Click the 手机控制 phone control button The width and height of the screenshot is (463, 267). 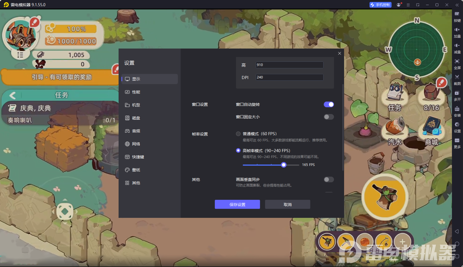380,5
